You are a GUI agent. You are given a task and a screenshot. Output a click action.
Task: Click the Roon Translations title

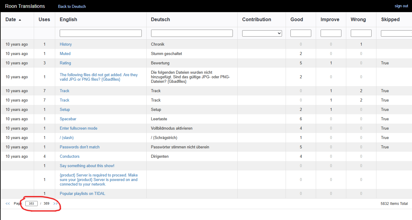click(25, 6)
